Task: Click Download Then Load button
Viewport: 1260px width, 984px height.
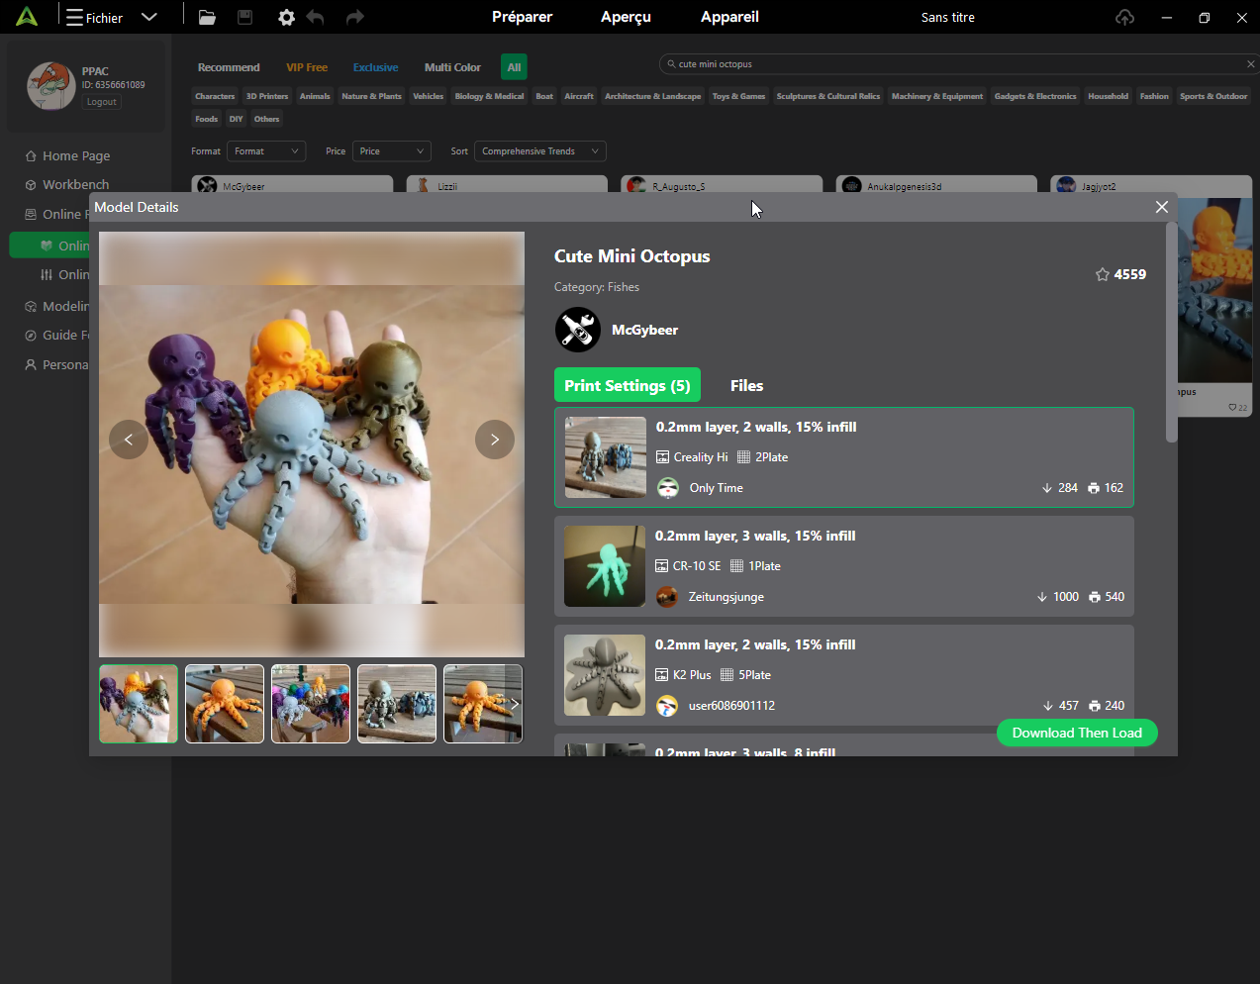Action: [1077, 733]
